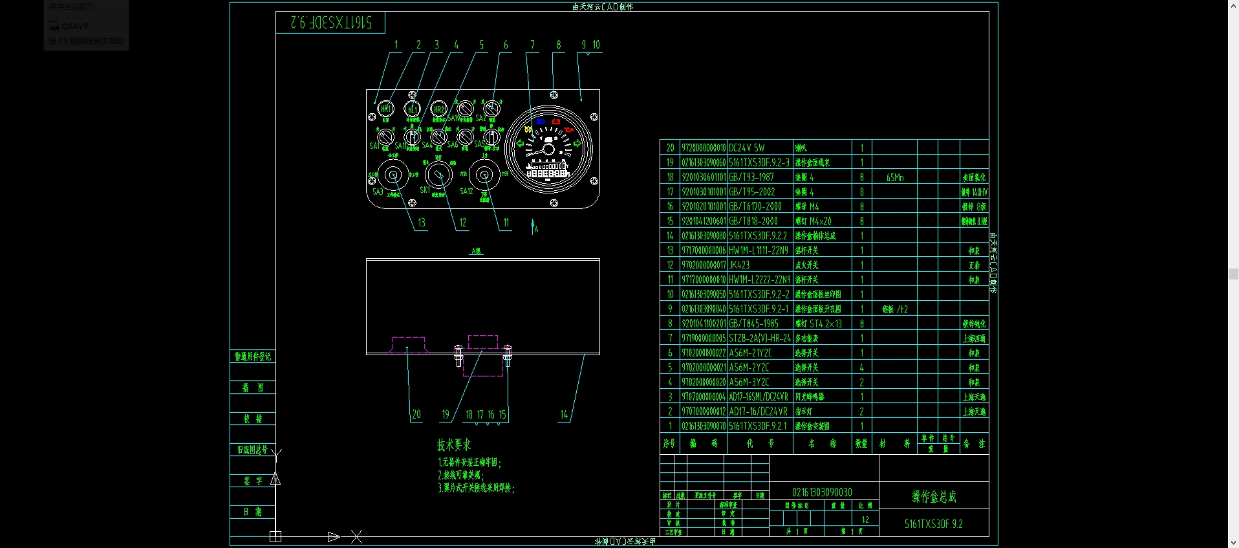This screenshot has height=548, width=1239.
Task: Click the '正泰' remark cell
Action: [x=974, y=265]
